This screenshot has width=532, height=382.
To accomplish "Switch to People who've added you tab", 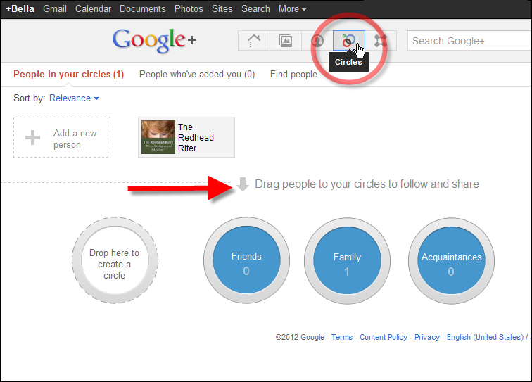I will 197,75.
